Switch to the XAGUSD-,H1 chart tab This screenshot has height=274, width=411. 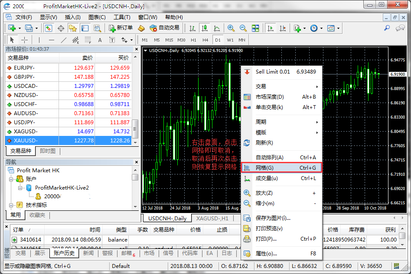coord(212,219)
